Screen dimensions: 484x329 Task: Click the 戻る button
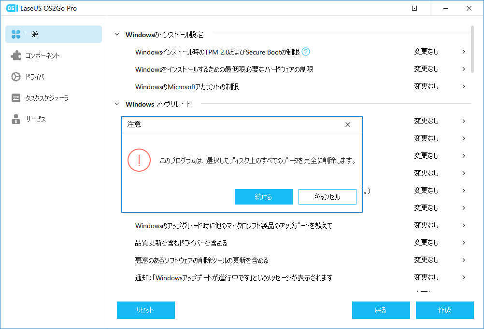coord(381,310)
